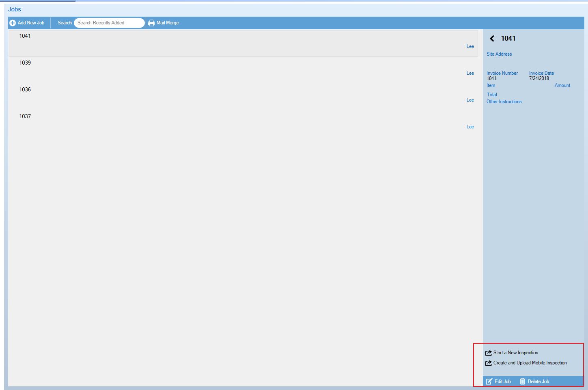Viewport: 588px width, 390px height.
Task: Select job 1036 in the list
Action: tap(243, 97)
